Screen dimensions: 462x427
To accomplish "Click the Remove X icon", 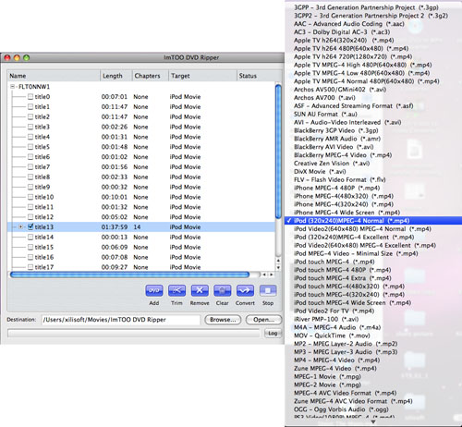I will pos(200,290).
